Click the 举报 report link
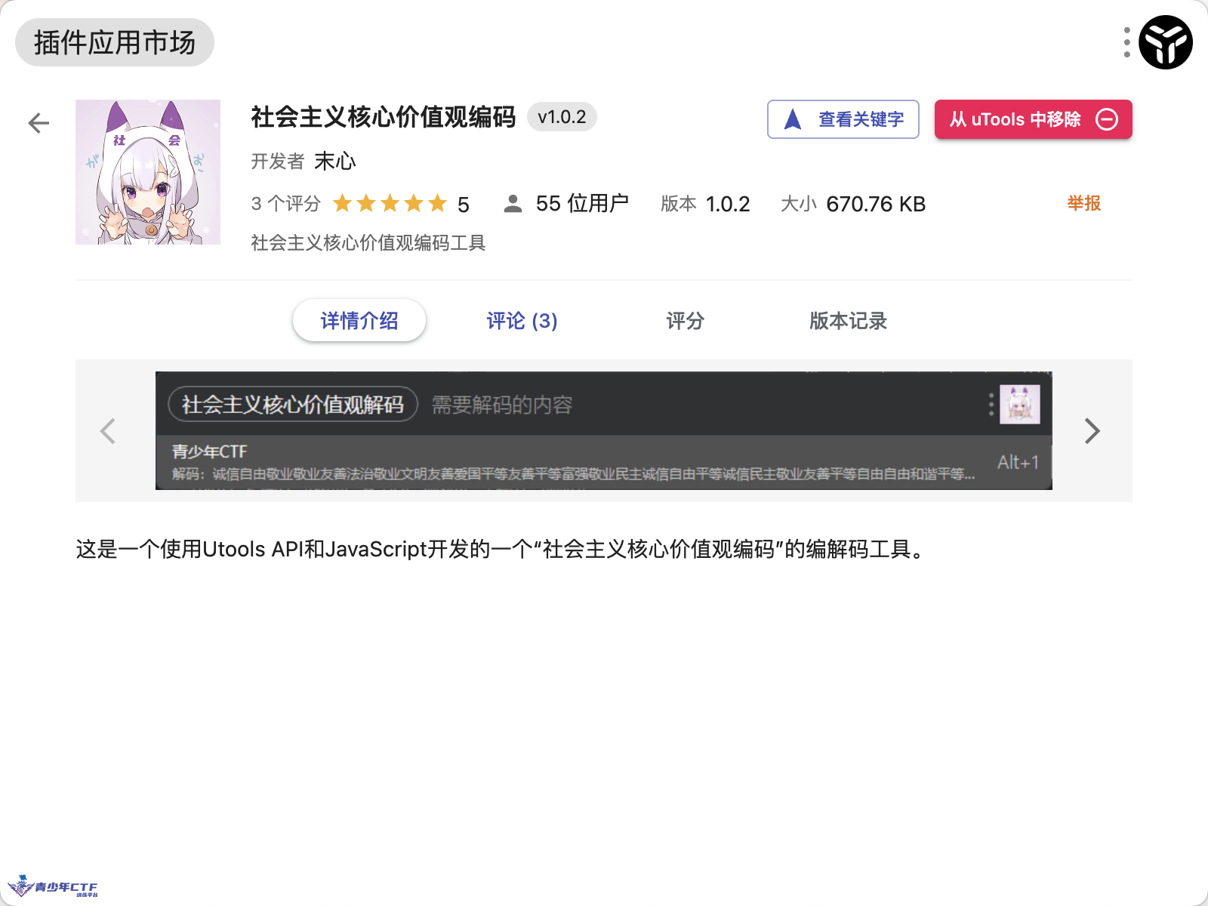Viewport: 1208px width, 906px height. [1083, 203]
